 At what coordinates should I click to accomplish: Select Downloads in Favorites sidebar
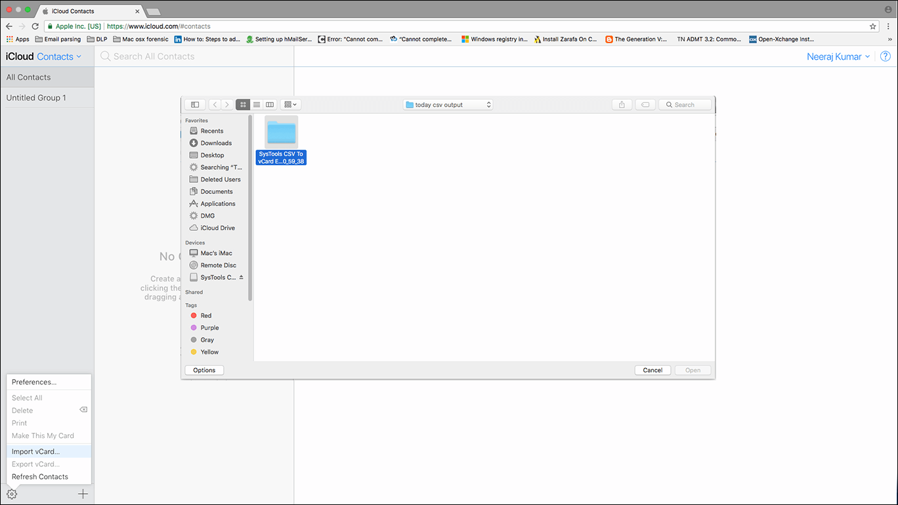pyautogui.click(x=215, y=143)
